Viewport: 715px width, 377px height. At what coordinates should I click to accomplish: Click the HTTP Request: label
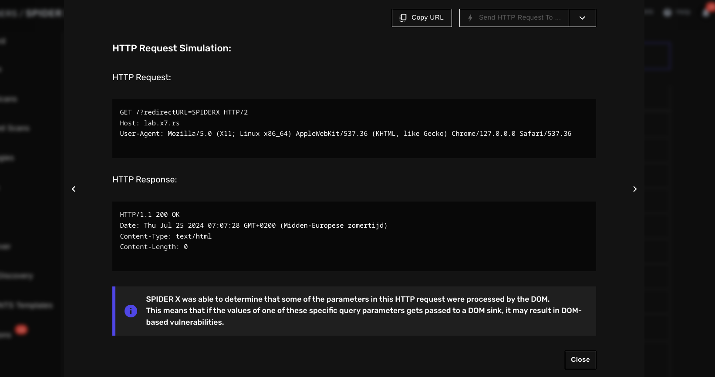[x=142, y=77]
